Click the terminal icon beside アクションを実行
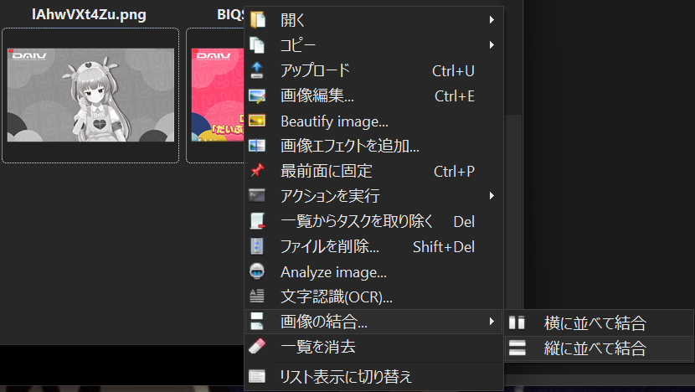 coord(258,196)
